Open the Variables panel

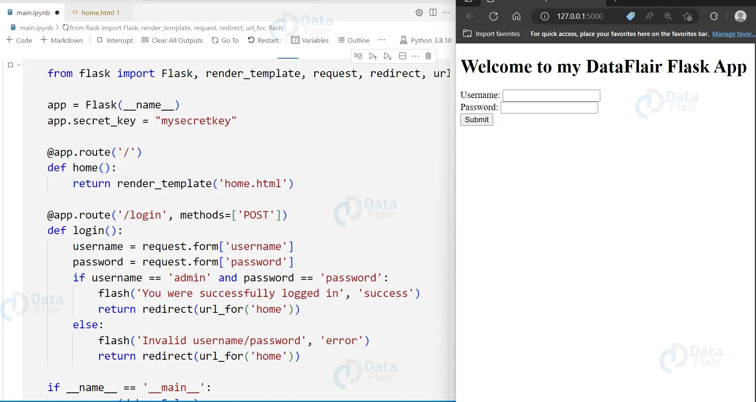(x=310, y=40)
